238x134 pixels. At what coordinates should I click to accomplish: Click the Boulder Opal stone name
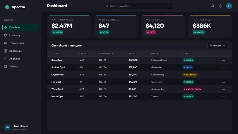click(x=58, y=68)
